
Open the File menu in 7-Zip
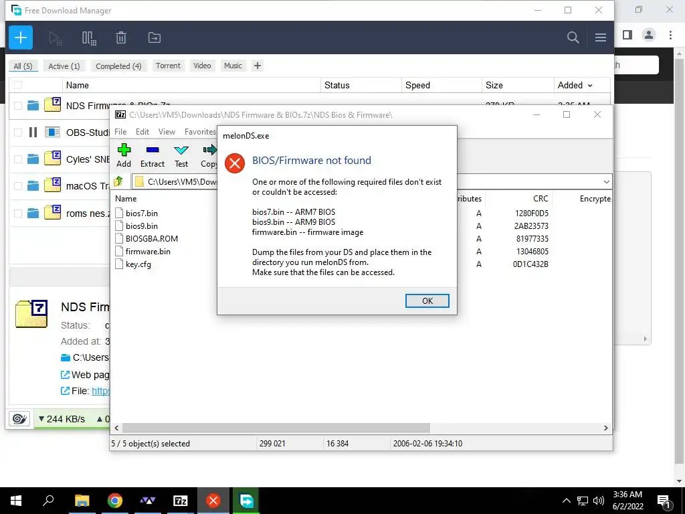pyautogui.click(x=120, y=132)
